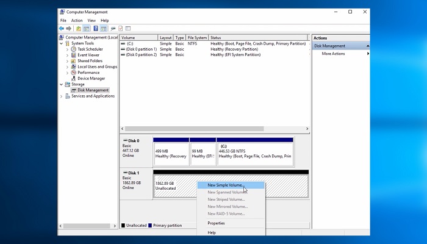Click the Computer Management title bar icon
The width and height of the screenshot is (427, 244).
click(62, 12)
